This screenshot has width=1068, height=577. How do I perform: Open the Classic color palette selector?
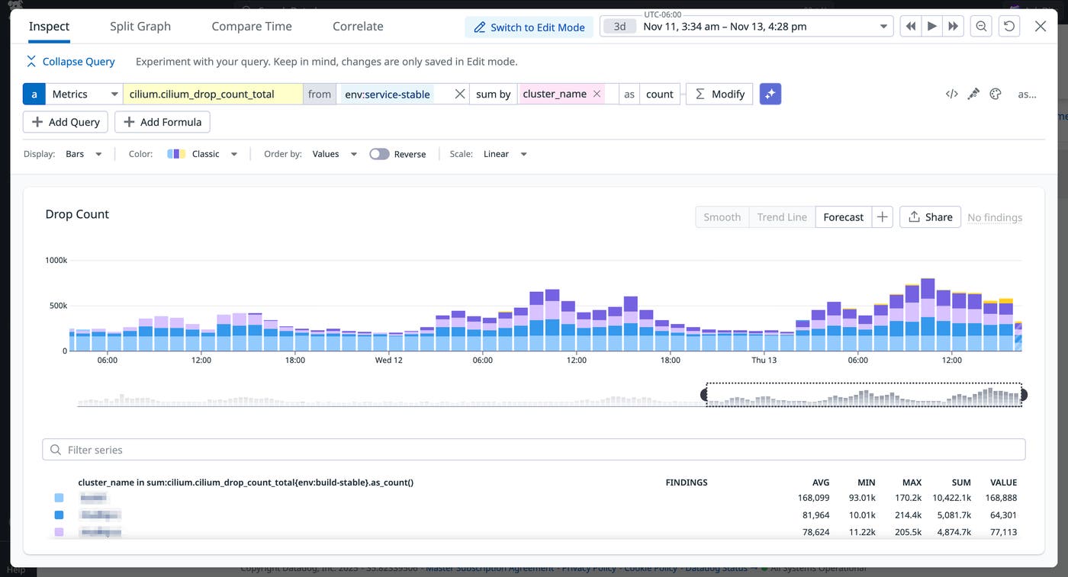tap(202, 153)
